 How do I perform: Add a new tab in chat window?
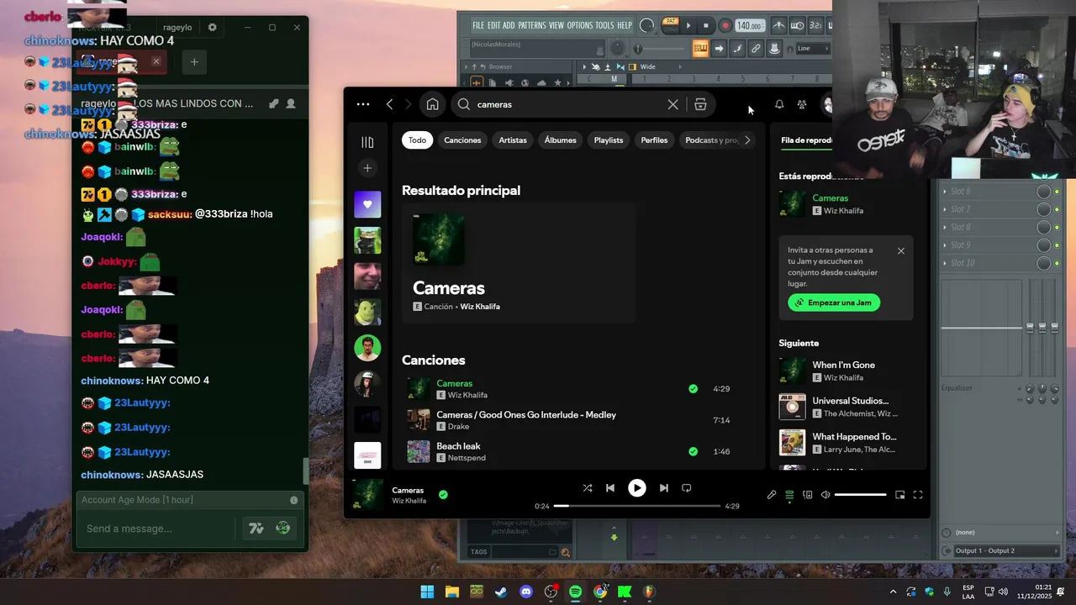pyautogui.click(x=194, y=61)
